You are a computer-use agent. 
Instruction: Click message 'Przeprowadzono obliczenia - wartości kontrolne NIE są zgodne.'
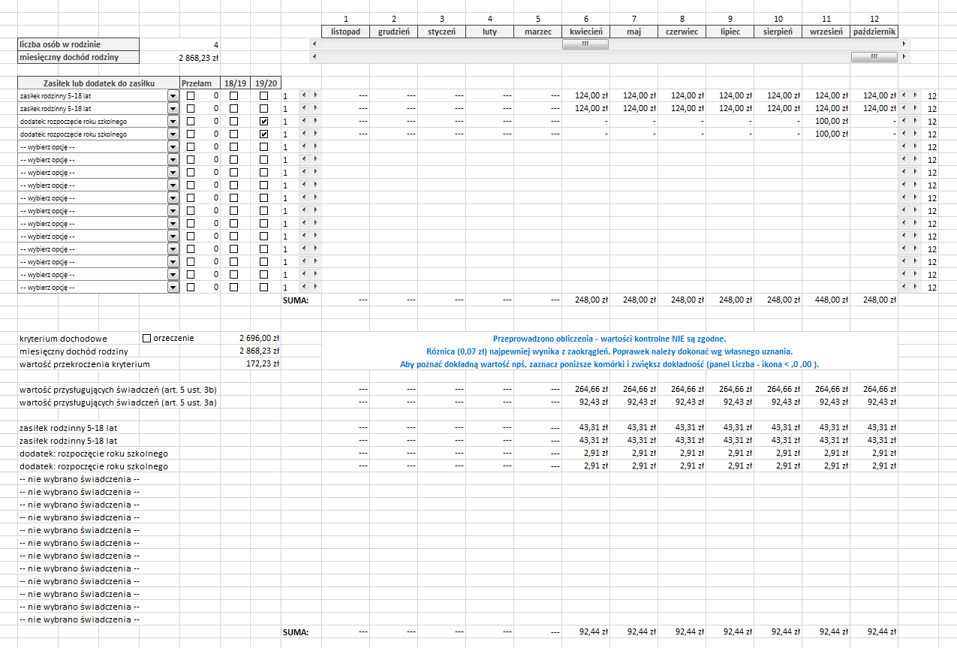(x=609, y=339)
